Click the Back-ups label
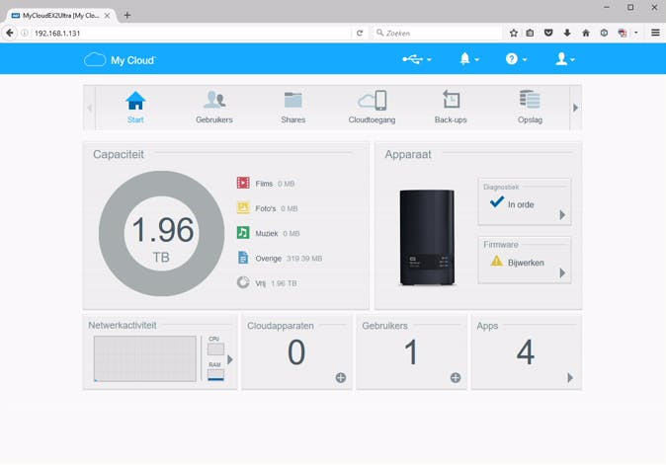The image size is (666, 465). coord(451,119)
